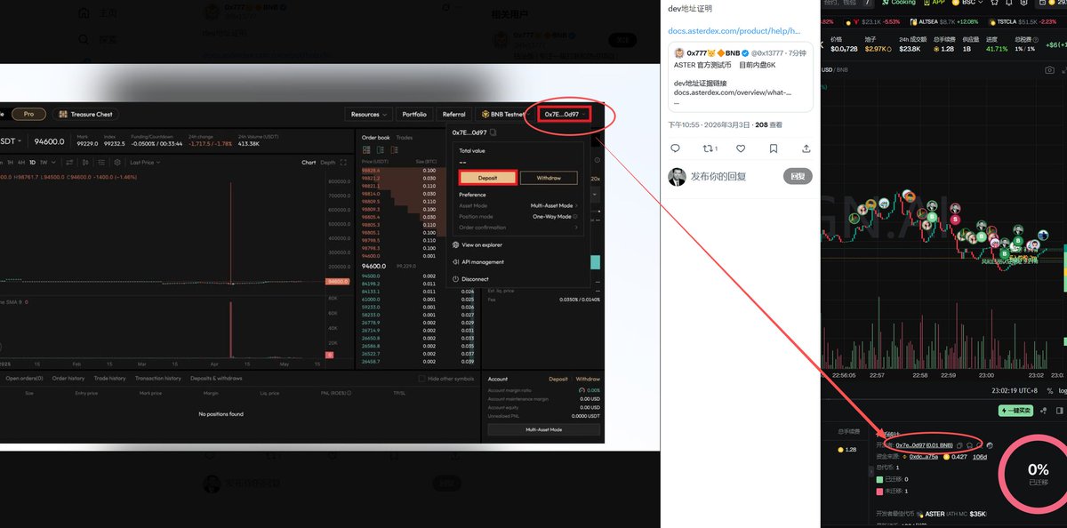This screenshot has width=1067, height=528.
Task: Toggle panel layout icon beside share
Action: tap(1059, 411)
